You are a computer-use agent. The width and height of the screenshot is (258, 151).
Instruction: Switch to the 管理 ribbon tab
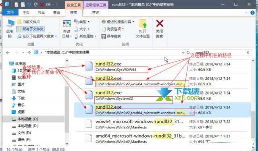coord(96,12)
